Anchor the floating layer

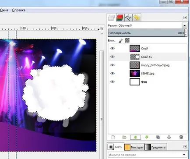point(169,137)
